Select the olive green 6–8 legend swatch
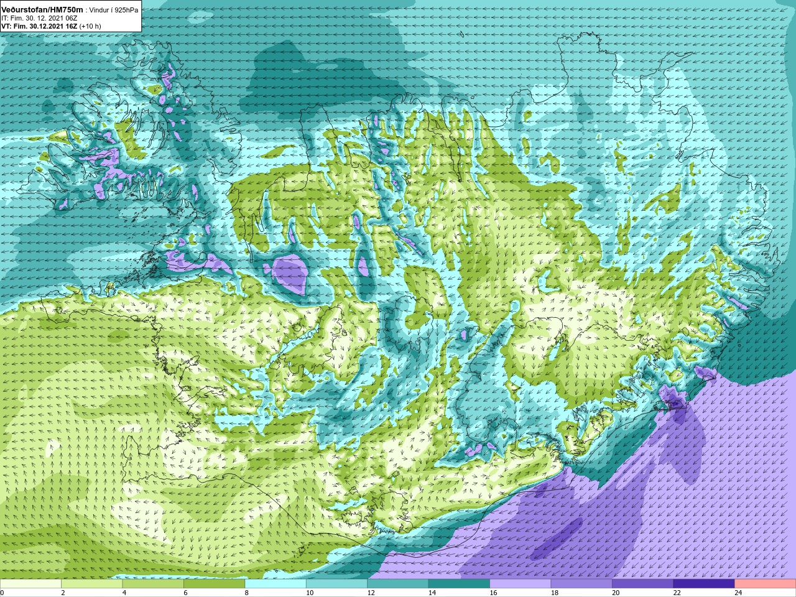 [214, 584]
